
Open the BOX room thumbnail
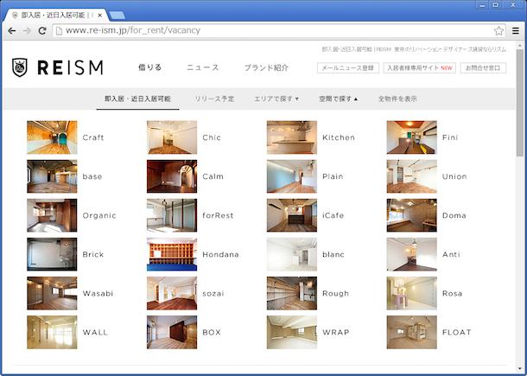pyautogui.click(x=172, y=332)
